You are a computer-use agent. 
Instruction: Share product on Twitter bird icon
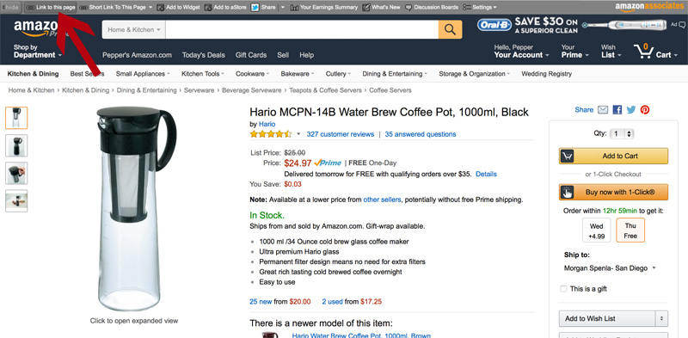[x=631, y=110]
